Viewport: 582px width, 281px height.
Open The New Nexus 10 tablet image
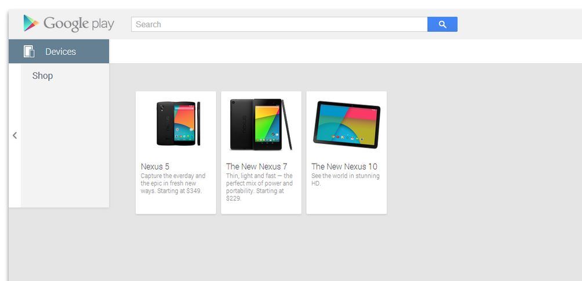(x=347, y=124)
